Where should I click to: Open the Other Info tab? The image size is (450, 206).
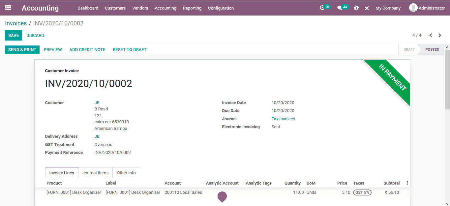coord(126,172)
